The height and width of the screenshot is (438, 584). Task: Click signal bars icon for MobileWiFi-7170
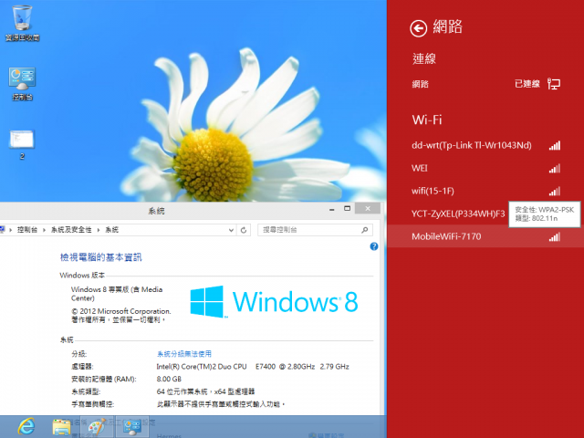click(x=555, y=237)
